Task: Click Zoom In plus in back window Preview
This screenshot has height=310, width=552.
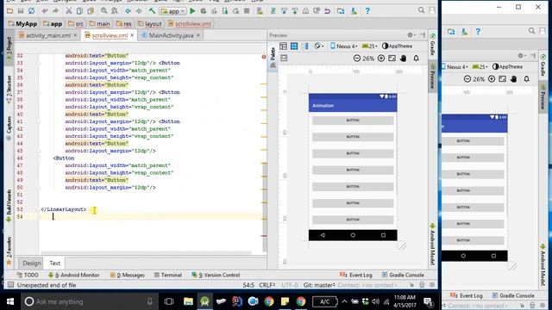Action: coord(492,78)
